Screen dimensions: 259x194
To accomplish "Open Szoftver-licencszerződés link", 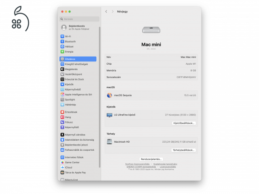I will 137,164.
